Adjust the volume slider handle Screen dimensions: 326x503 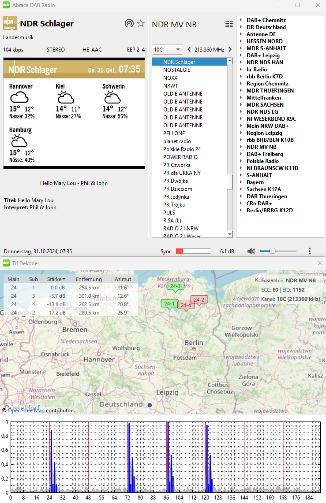[272, 251]
